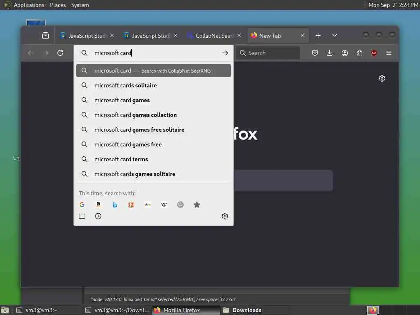Close the first JavaScript Studio tab
Viewport: 420px width, 315px height.
tap(112, 35)
